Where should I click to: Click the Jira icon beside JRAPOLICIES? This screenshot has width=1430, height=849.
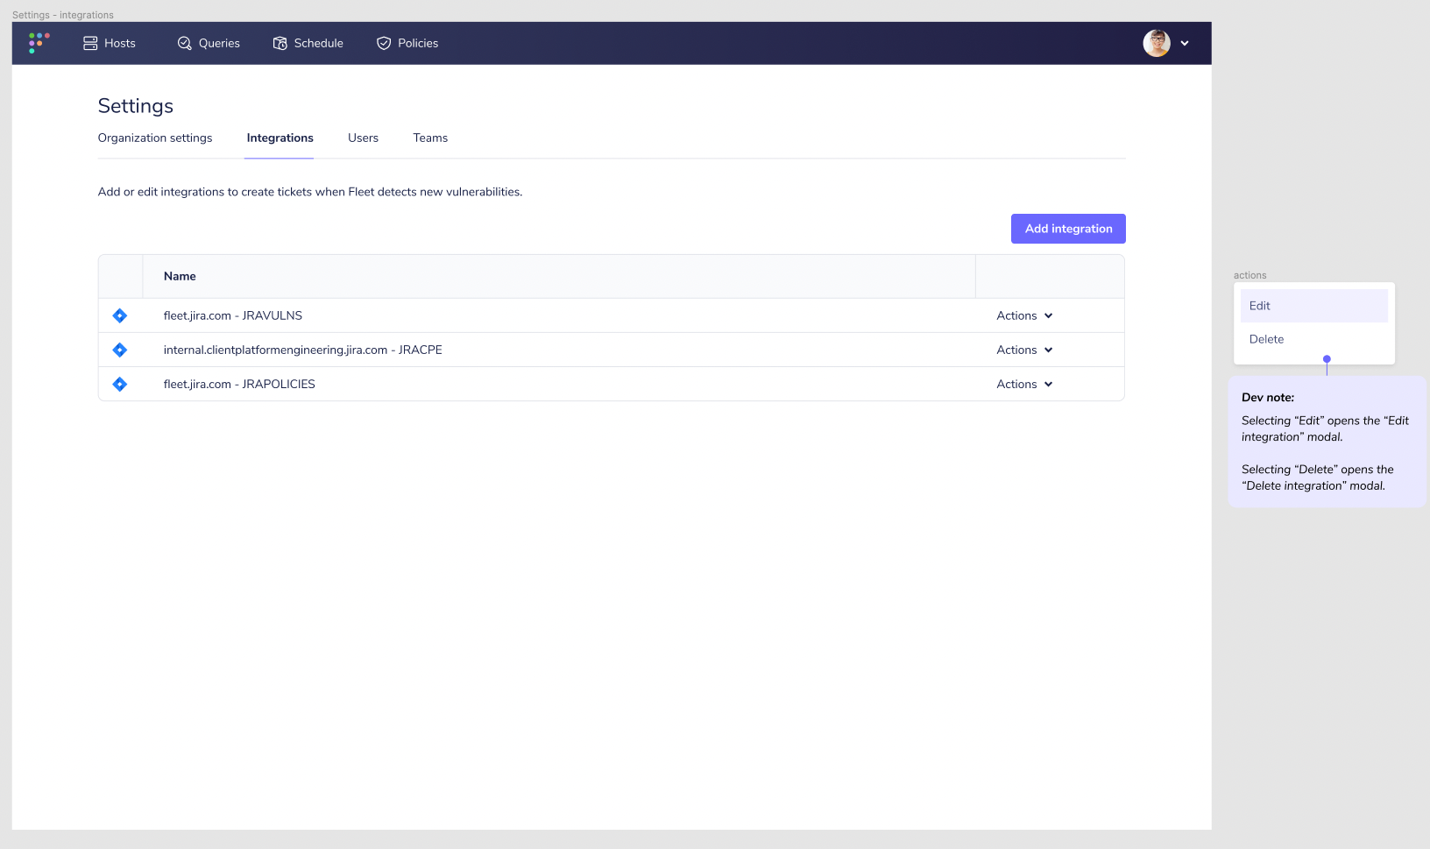[119, 384]
